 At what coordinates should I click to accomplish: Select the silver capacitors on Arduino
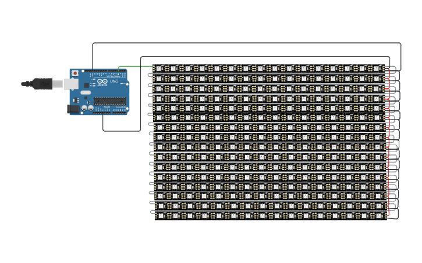(x=87, y=107)
